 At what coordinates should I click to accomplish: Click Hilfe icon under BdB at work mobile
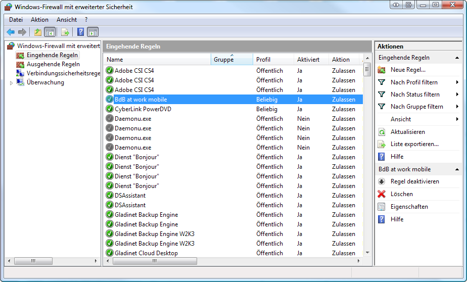click(x=382, y=219)
